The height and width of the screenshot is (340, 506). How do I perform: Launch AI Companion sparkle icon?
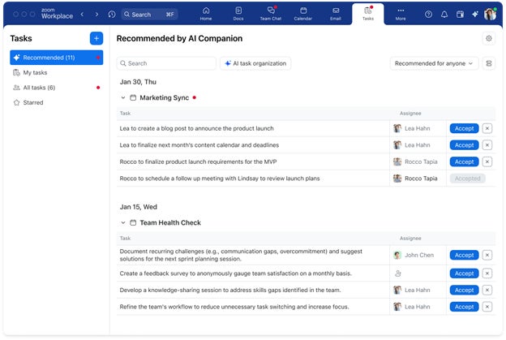[x=475, y=15]
